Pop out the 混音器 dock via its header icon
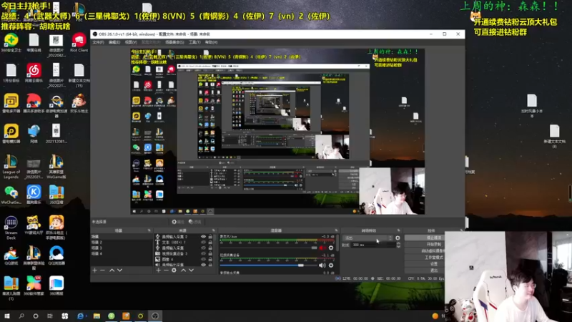The height and width of the screenshot is (322, 572). pos(336,230)
